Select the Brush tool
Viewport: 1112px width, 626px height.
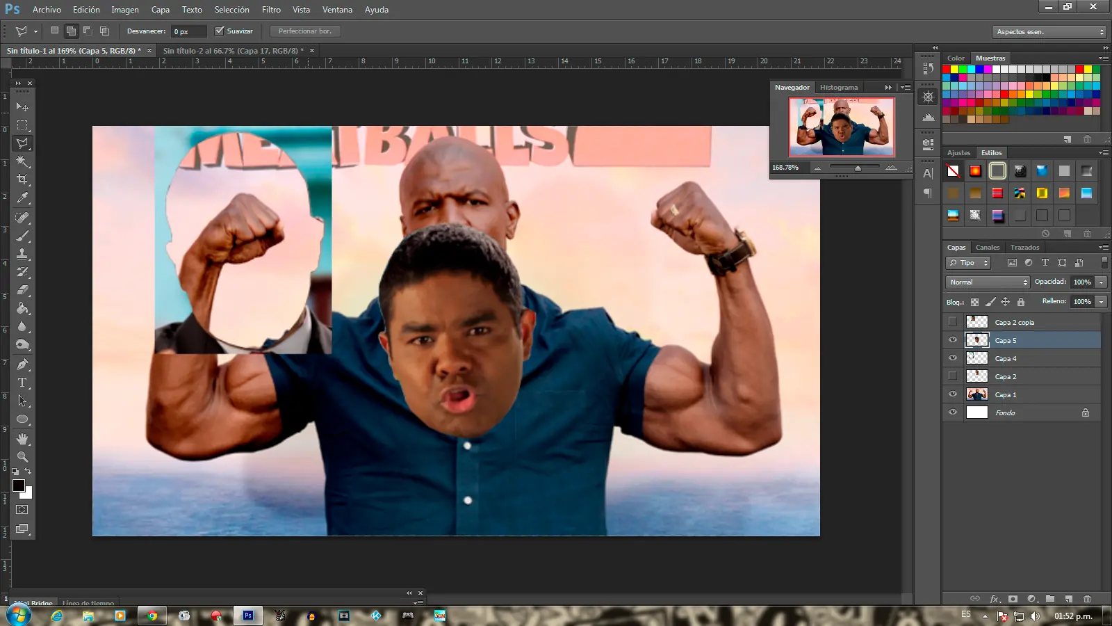pos(22,236)
